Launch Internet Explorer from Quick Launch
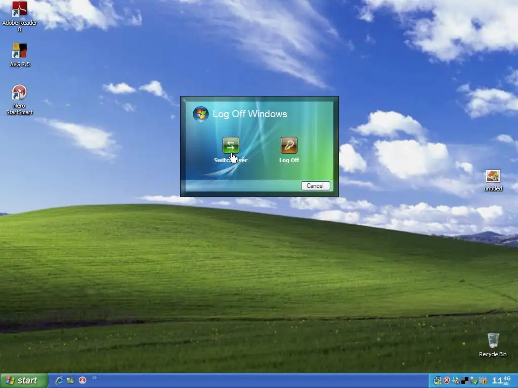This screenshot has height=388, width=518. [x=59, y=380]
